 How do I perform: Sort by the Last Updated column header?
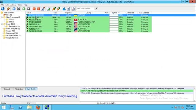tap(144, 13)
